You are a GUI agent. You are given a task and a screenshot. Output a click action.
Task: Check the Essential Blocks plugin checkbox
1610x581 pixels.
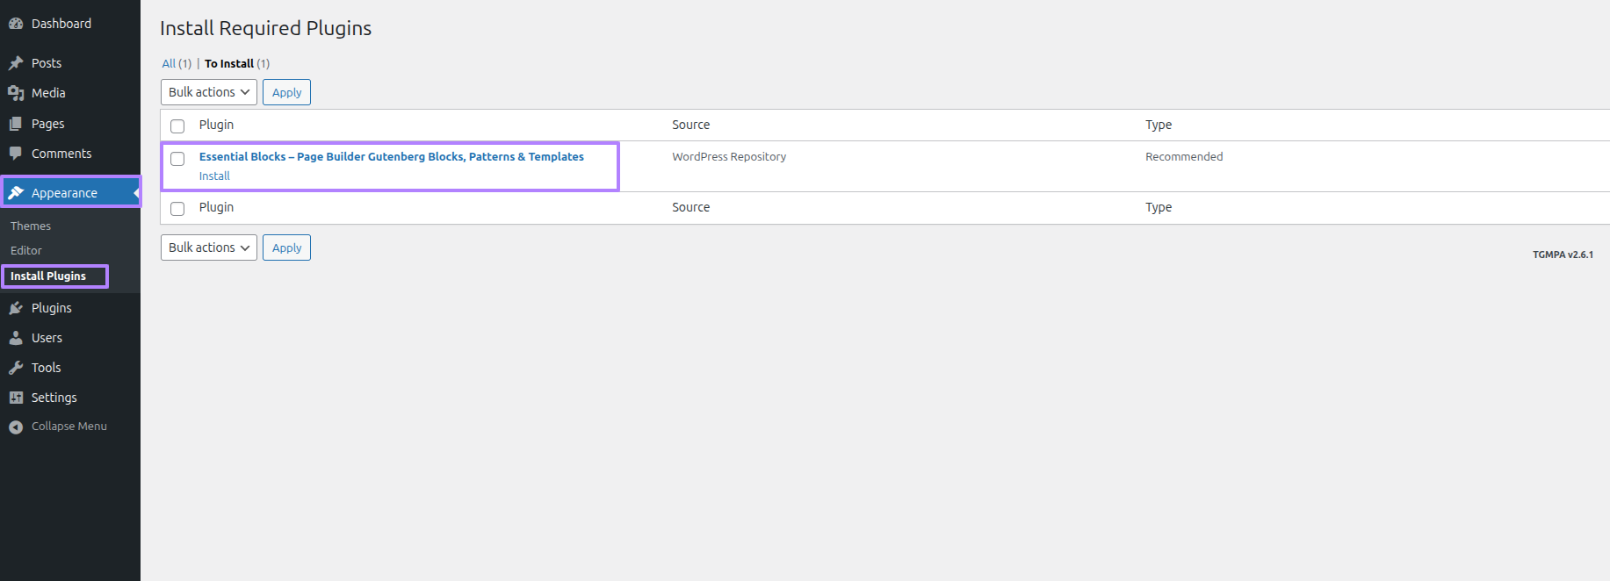click(x=177, y=159)
